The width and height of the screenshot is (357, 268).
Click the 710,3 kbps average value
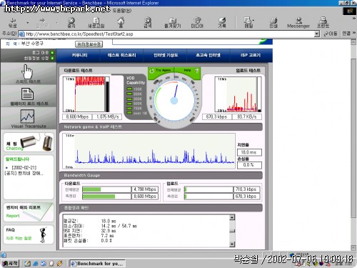coord(246,189)
